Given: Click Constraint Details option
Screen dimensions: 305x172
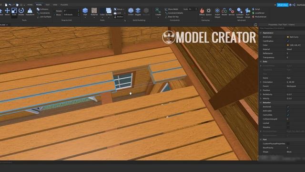Looking at the screenshot, I should coord(173,13).
